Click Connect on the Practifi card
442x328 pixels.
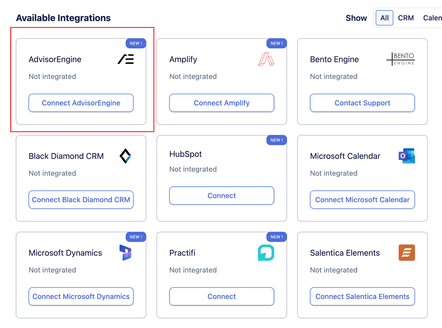222,297
